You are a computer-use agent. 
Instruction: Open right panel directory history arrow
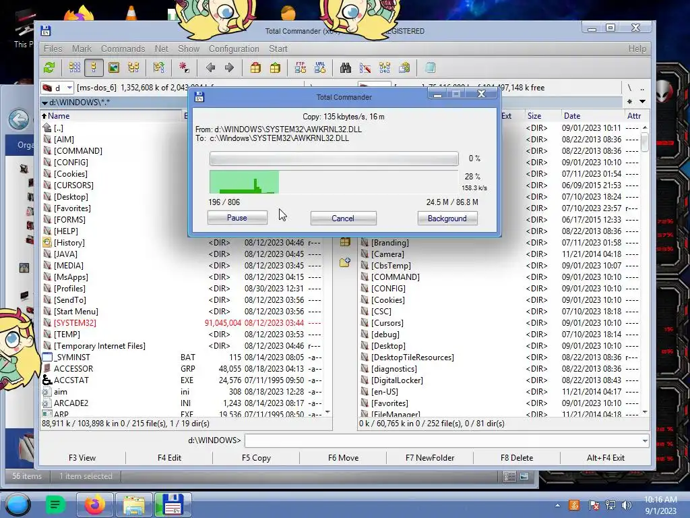[x=642, y=102]
